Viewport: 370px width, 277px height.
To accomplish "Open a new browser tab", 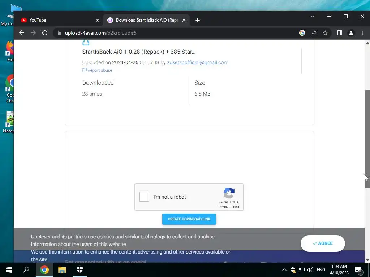I will pos(198,20).
